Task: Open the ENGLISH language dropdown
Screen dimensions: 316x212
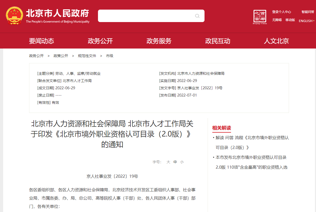Action: pos(306,21)
